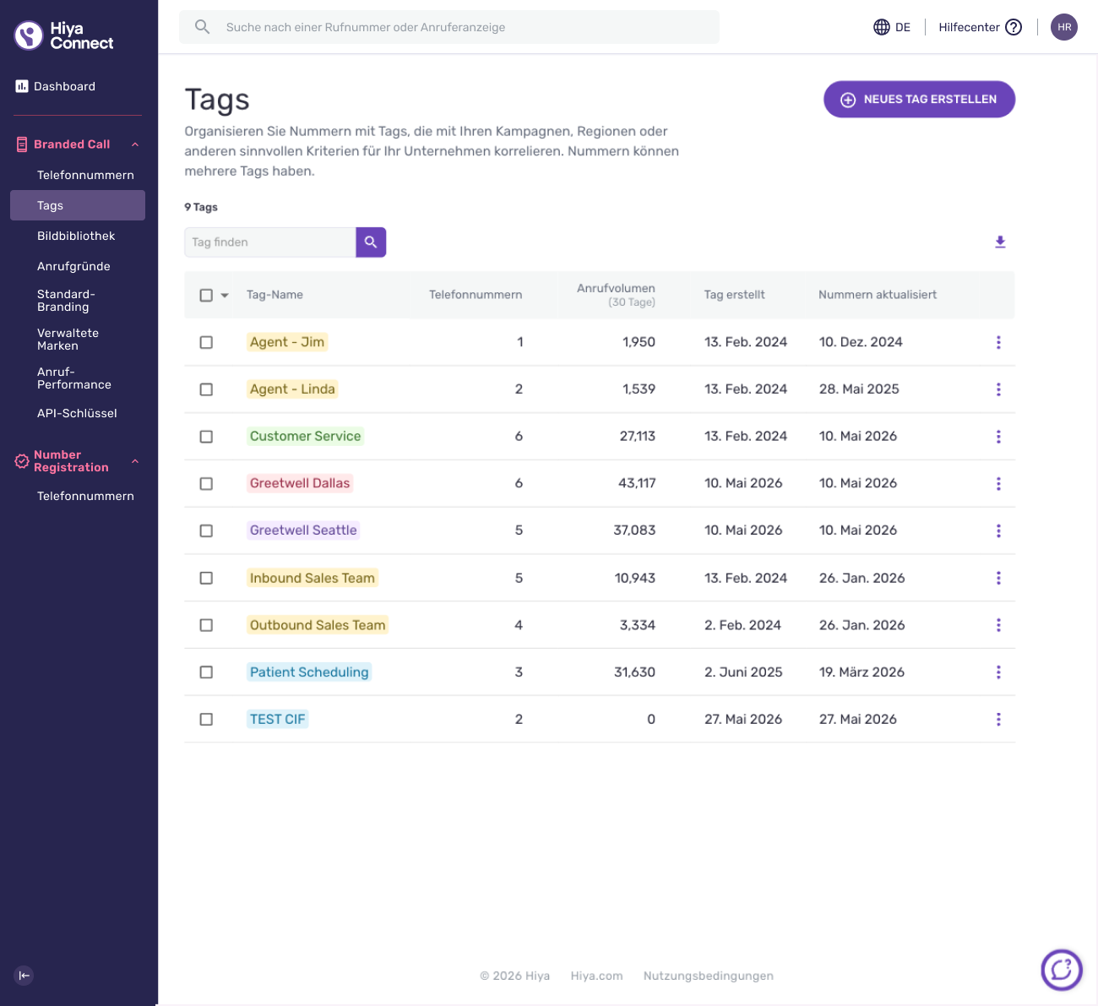
Task: Click the Tag finden input field
Action: [270, 242]
